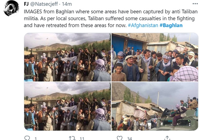Visit the @Natsecjeff handle profile
The height and width of the screenshot is (140, 199).
pos(44,4)
